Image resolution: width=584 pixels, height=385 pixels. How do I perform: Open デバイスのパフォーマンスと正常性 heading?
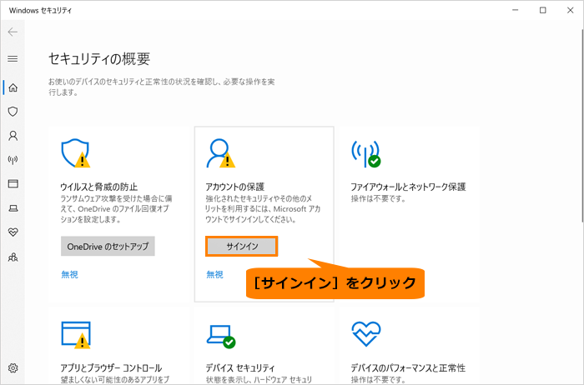click(x=408, y=367)
